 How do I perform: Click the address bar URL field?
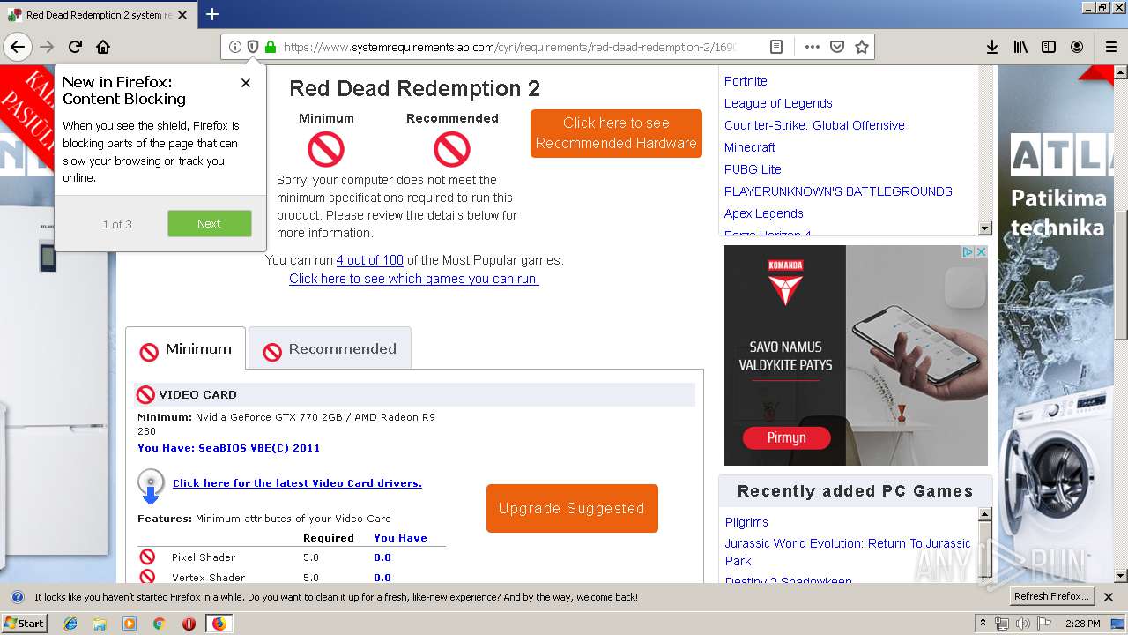point(511,47)
